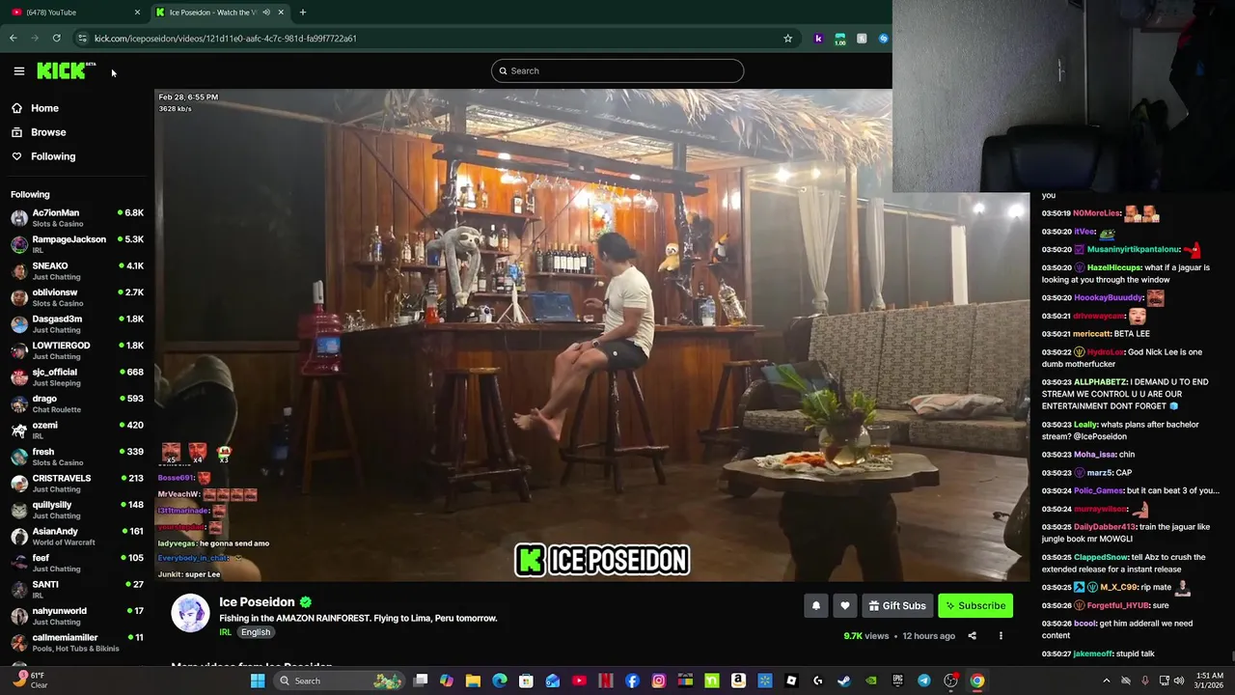The image size is (1235, 695).
Task: Open the three-dot more options menu
Action: (1001, 636)
